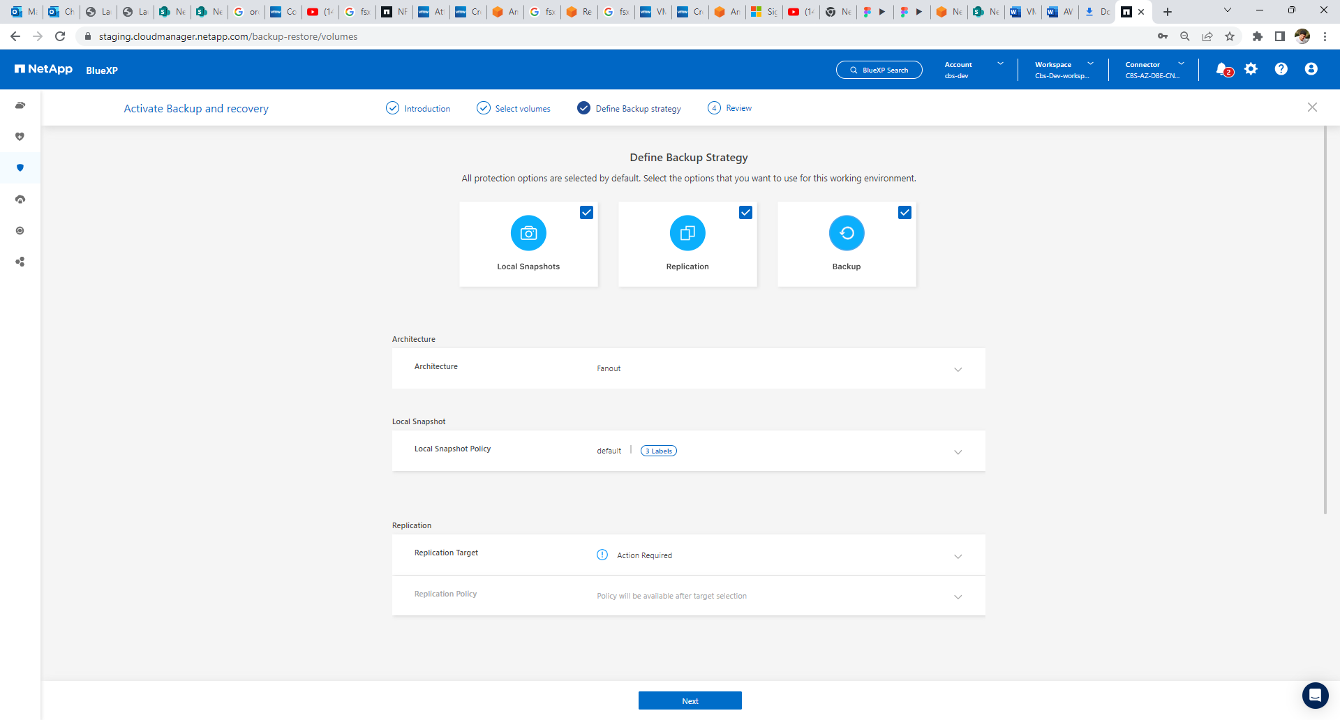Click the Backup circular arrow icon
The width and height of the screenshot is (1340, 720).
coord(847,233)
